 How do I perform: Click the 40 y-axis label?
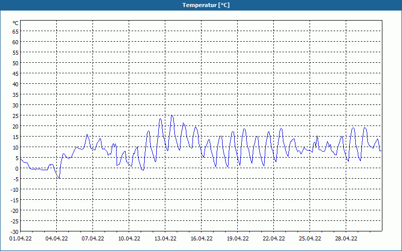coord(16,84)
